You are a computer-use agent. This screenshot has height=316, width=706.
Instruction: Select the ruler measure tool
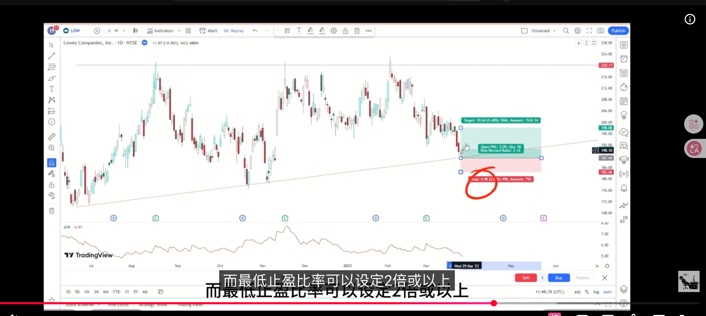(x=51, y=137)
